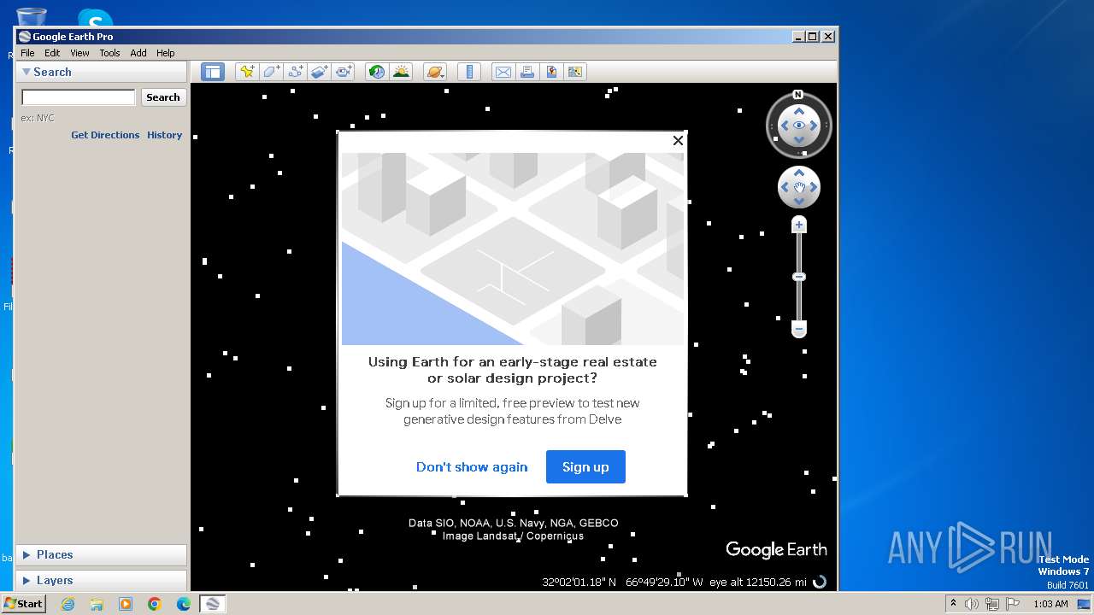Open the planet switcher dropdown
1094x615 pixels.
(435, 72)
